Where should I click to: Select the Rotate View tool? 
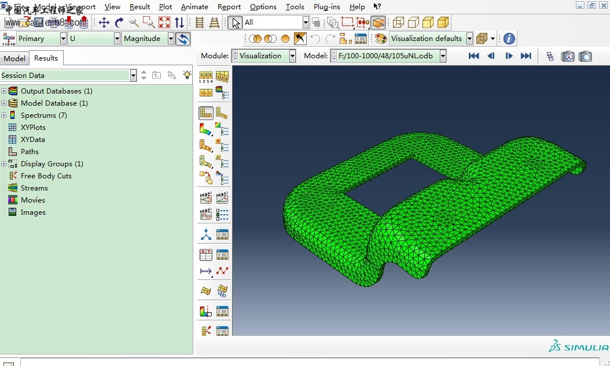tap(119, 23)
